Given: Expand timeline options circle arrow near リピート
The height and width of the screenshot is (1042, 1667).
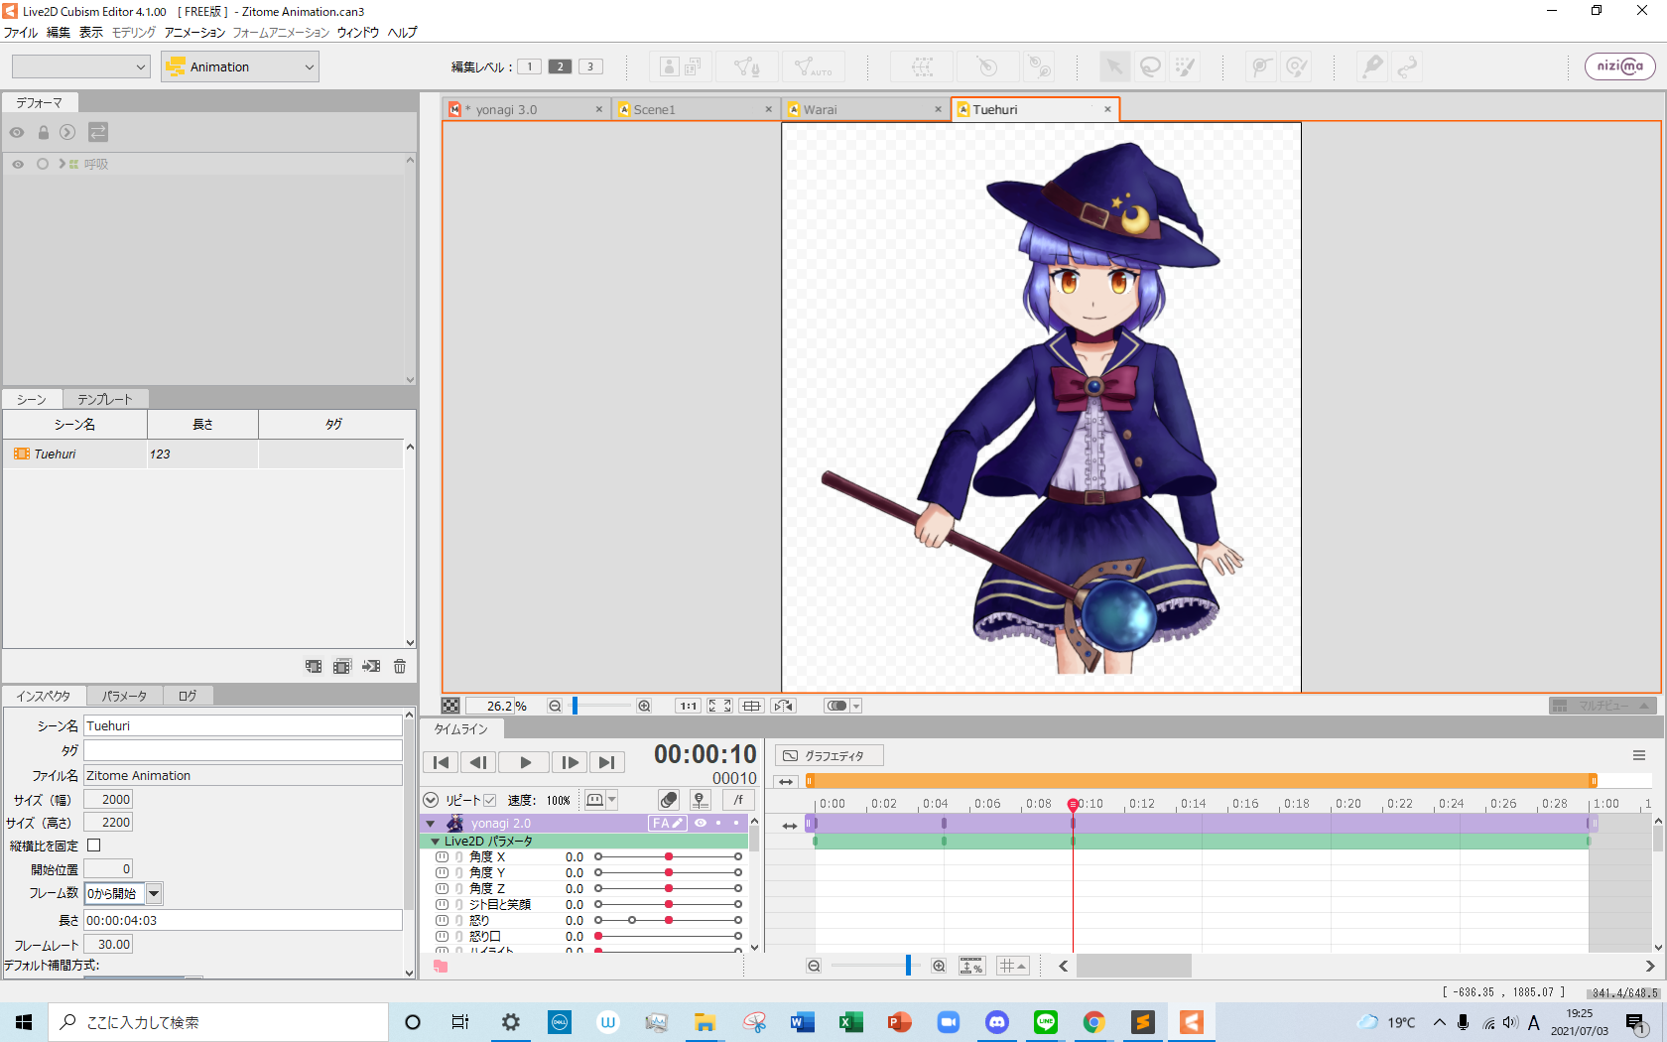Looking at the screenshot, I should [431, 800].
